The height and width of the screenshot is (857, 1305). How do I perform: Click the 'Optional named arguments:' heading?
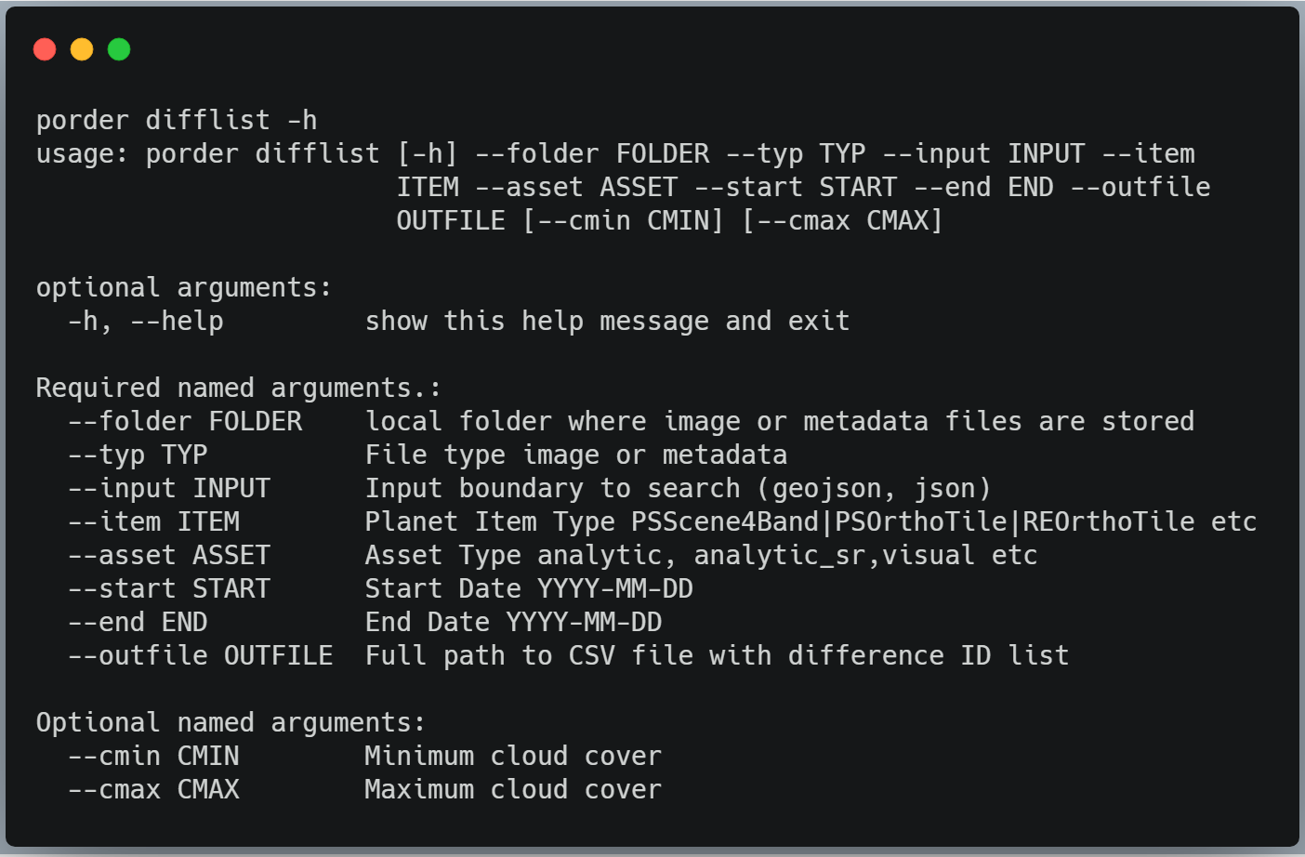pos(231,722)
